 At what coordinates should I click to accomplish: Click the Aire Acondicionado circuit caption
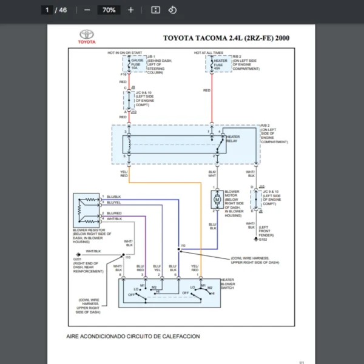(x=133, y=336)
